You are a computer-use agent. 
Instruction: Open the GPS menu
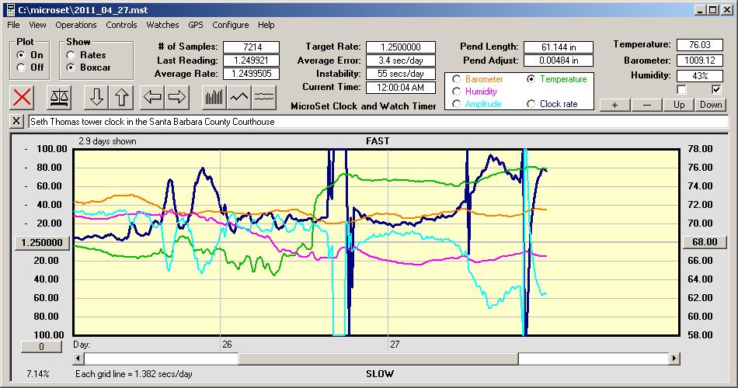(195, 25)
